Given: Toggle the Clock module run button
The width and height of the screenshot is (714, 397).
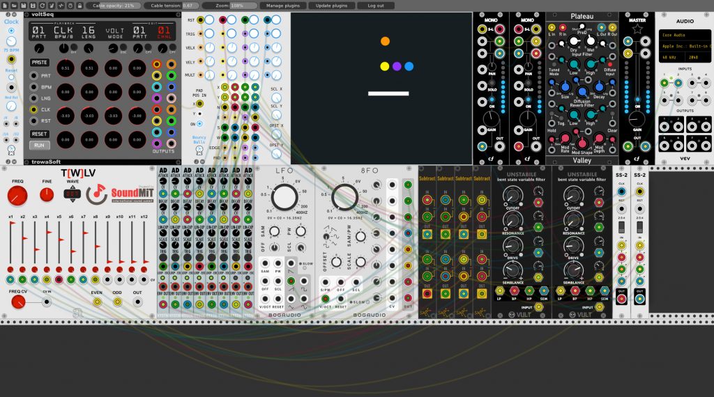Looking at the screenshot, I should [11, 31].
